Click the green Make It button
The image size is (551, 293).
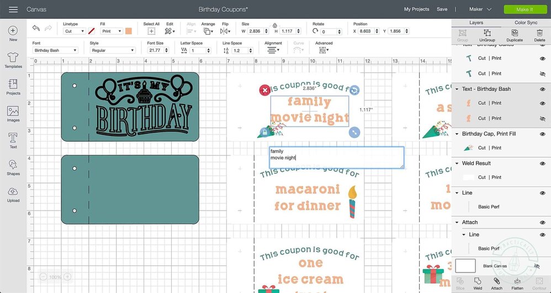pos(524,9)
